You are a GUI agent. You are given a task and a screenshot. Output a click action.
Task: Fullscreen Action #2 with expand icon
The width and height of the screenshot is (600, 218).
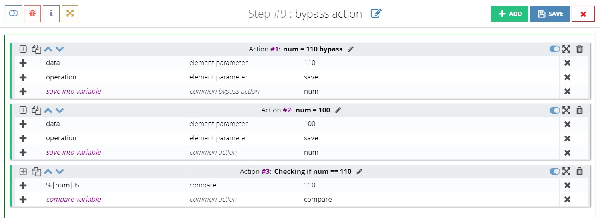tap(566, 110)
